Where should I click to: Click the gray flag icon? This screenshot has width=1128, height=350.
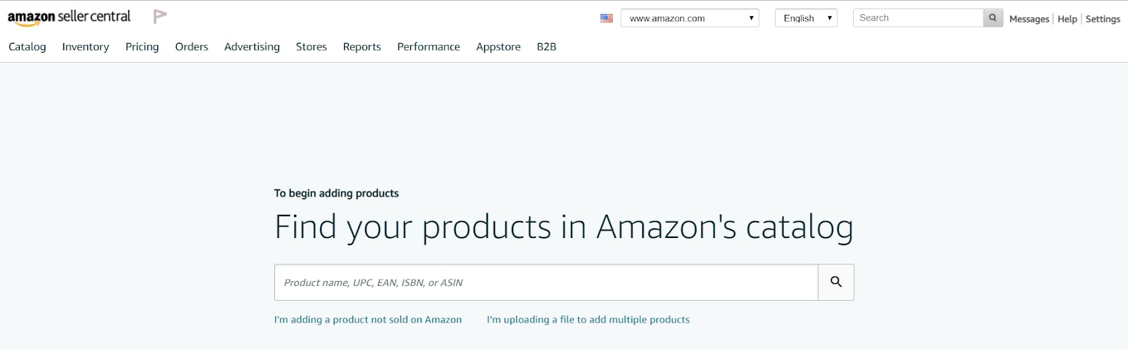coord(160,16)
